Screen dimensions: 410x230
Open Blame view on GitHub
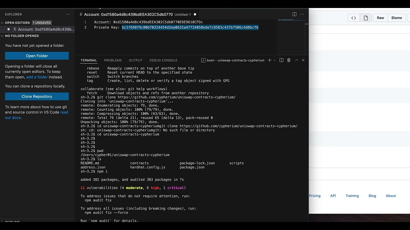pos(397,18)
